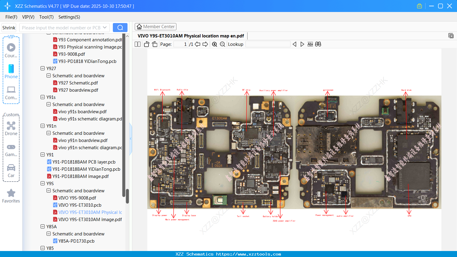This screenshot has height=257, width=457.
Task: Click the XZZ Schematics app logo
Action: (8, 6)
